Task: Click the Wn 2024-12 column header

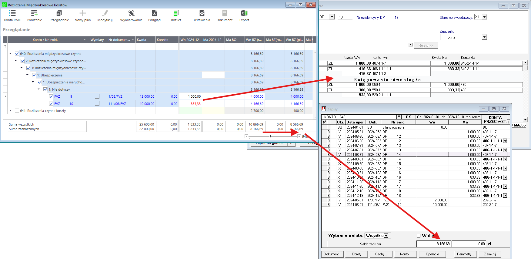Action: [190, 40]
